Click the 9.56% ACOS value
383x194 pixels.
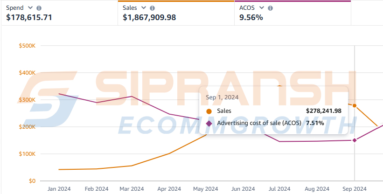(x=252, y=18)
